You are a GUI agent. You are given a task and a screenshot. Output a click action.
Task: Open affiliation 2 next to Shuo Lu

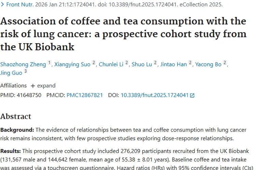click(155, 63)
